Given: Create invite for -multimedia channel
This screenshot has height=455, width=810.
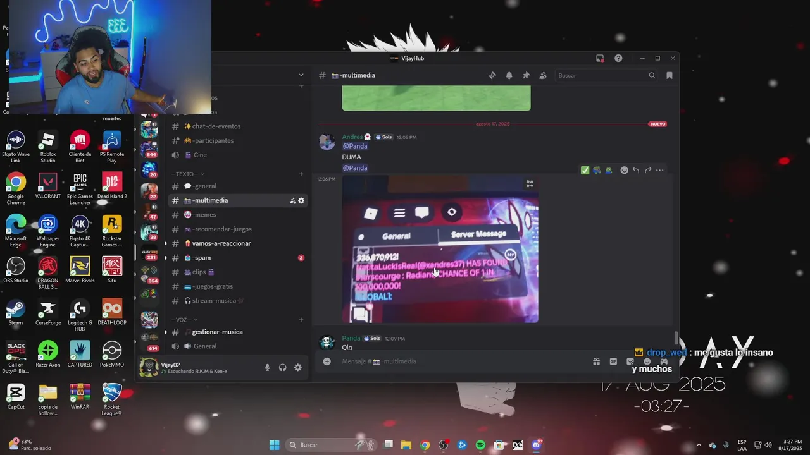Looking at the screenshot, I should (x=292, y=200).
